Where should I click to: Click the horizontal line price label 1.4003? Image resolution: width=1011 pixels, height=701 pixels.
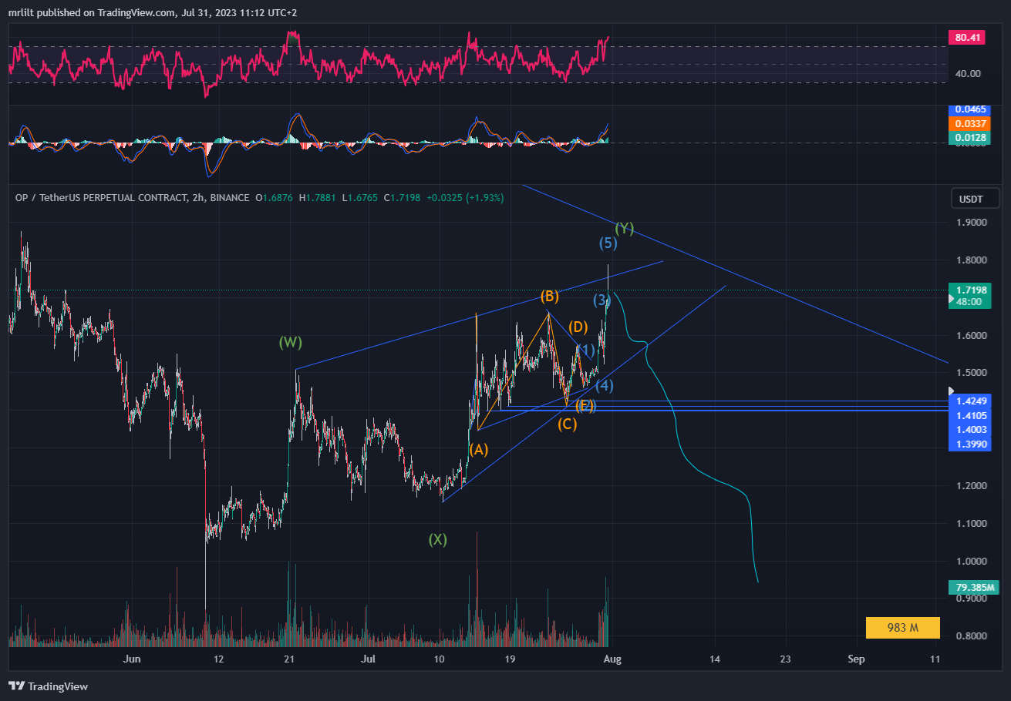[x=970, y=429]
